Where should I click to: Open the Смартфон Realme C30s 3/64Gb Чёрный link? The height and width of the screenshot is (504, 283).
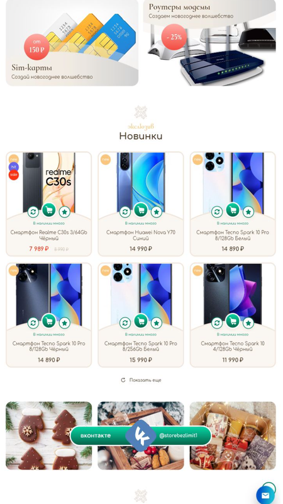pyautogui.click(x=49, y=235)
